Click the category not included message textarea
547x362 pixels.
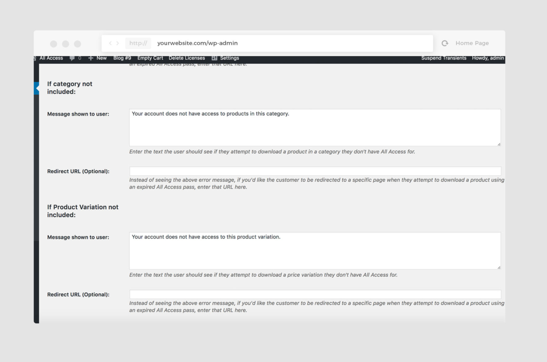pos(315,127)
